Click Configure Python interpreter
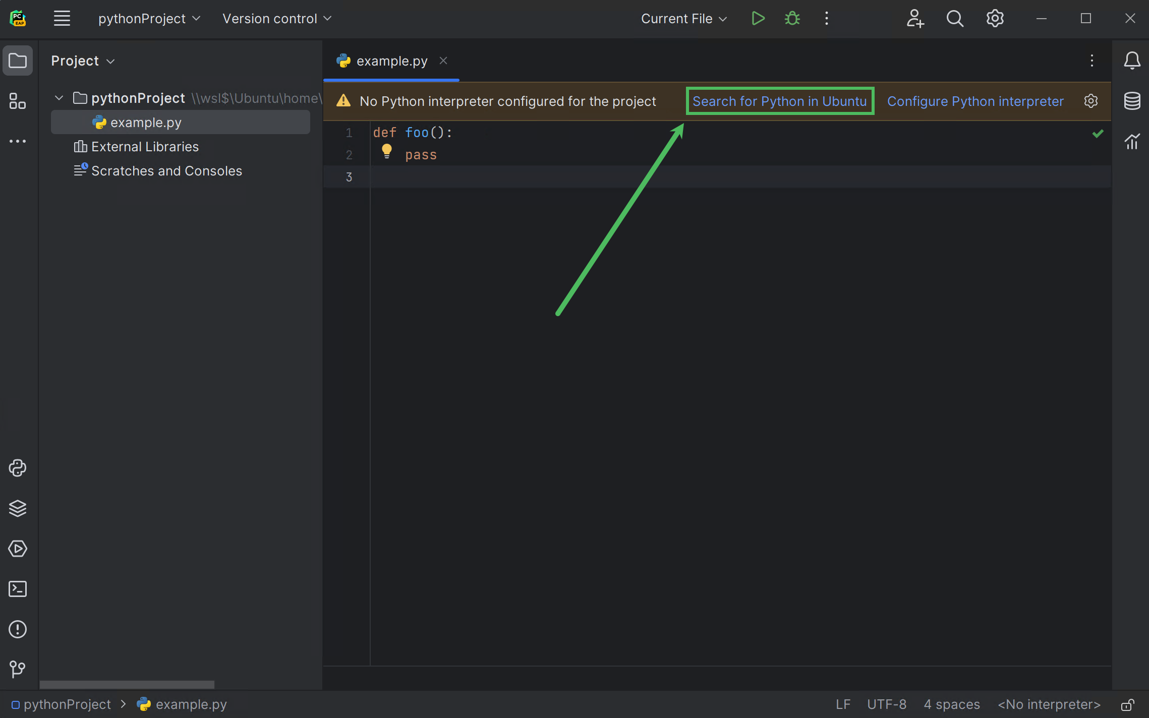Viewport: 1149px width, 718px height. [x=975, y=101]
